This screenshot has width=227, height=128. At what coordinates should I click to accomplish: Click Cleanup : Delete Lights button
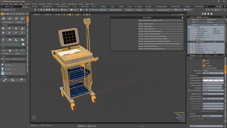161,26
